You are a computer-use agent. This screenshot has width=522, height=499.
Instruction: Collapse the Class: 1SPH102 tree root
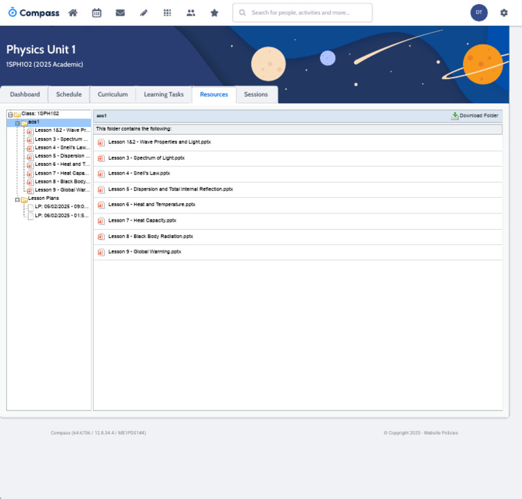(10, 114)
